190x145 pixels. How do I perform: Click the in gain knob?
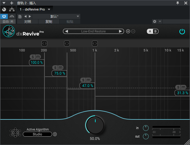click(x=146, y=128)
